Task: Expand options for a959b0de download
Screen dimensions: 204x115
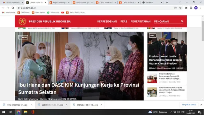Action: click(x=67, y=105)
